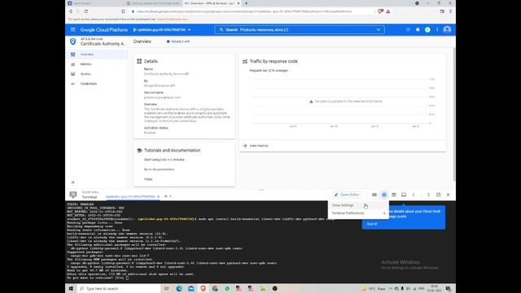This screenshot has width=521, height=293.
Task: Open the Google Cloud navigation hamburger menu
Action: point(72,29)
